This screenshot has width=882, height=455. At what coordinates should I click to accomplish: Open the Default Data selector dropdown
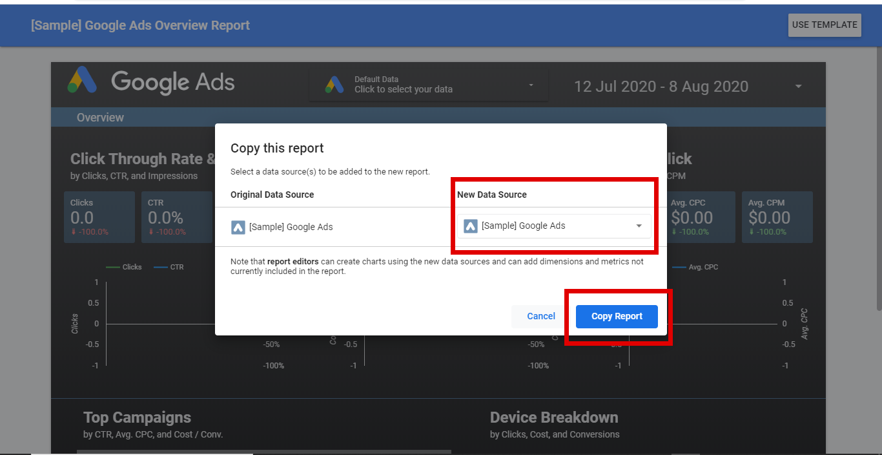click(428, 85)
